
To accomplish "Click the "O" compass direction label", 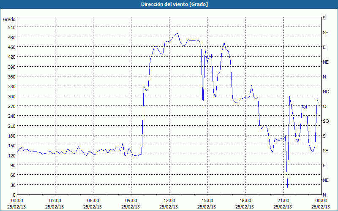I will click(x=324, y=106).
